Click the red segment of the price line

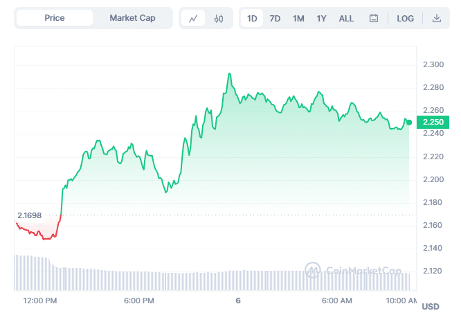click(38, 233)
